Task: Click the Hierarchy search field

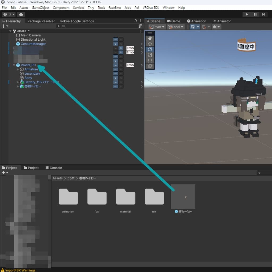Action: coord(98,26)
